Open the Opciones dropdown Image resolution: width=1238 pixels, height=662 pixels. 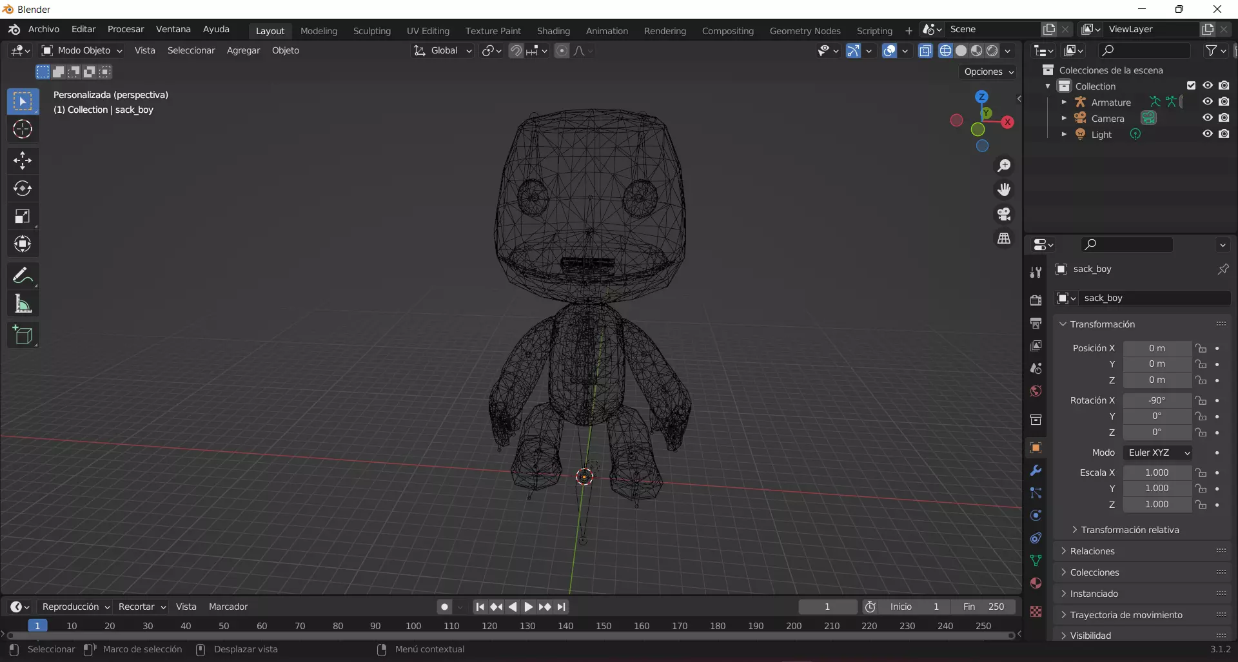coord(988,72)
